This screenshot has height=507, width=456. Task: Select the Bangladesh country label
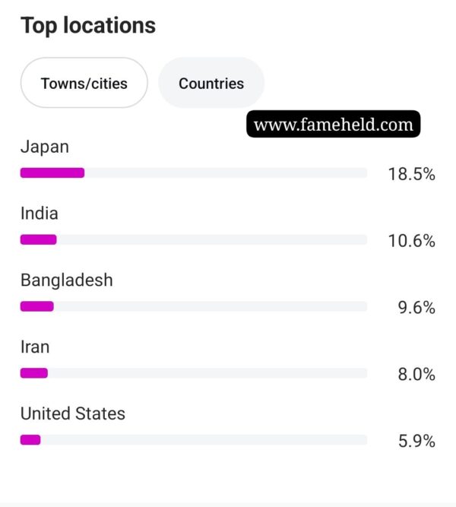[x=67, y=280]
